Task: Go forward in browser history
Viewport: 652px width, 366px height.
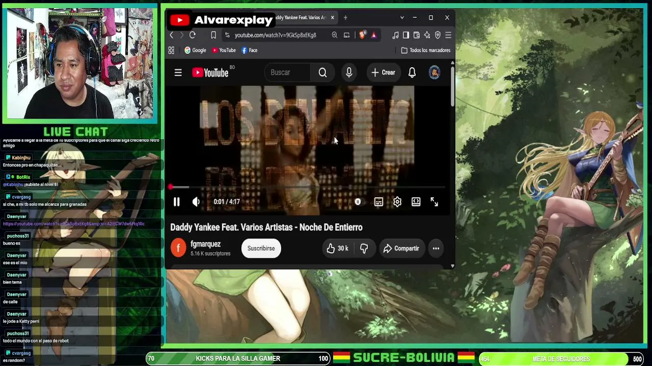Action: 181,35
